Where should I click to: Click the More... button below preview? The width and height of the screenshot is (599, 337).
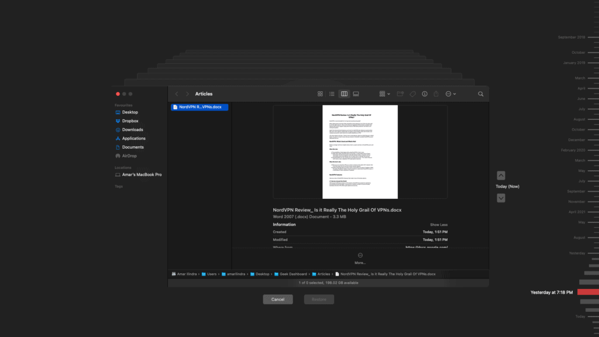(x=360, y=259)
